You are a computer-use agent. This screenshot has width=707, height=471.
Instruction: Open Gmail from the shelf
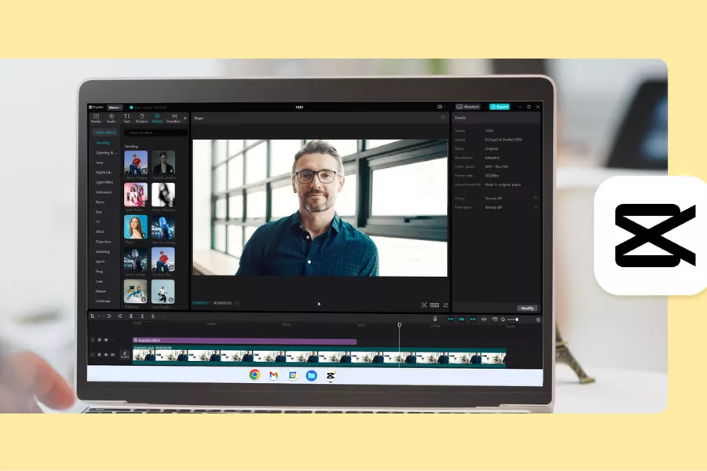click(x=273, y=375)
